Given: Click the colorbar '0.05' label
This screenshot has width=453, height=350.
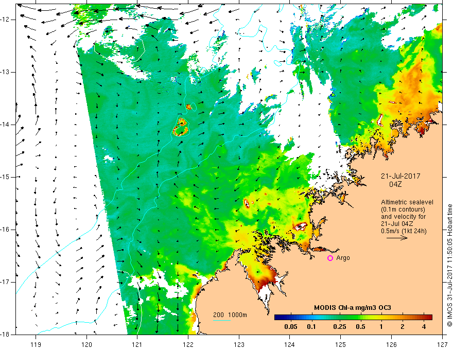Looking at the screenshot, I should pyautogui.click(x=291, y=327).
